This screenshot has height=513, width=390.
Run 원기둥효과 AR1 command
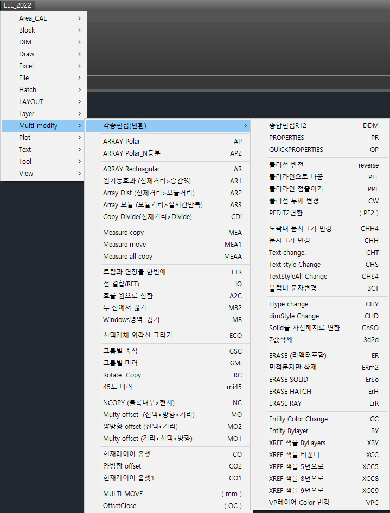coord(168,181)
